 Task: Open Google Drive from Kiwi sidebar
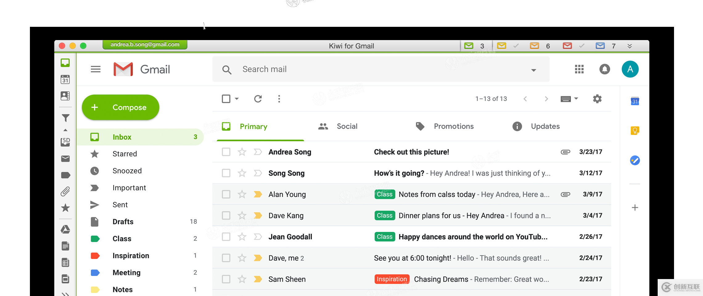click(x=65, y=229)
